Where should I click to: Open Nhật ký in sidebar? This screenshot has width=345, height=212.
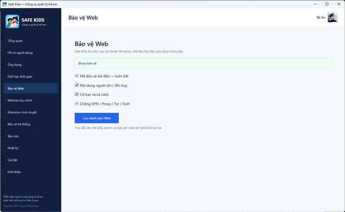coord(31,148)
